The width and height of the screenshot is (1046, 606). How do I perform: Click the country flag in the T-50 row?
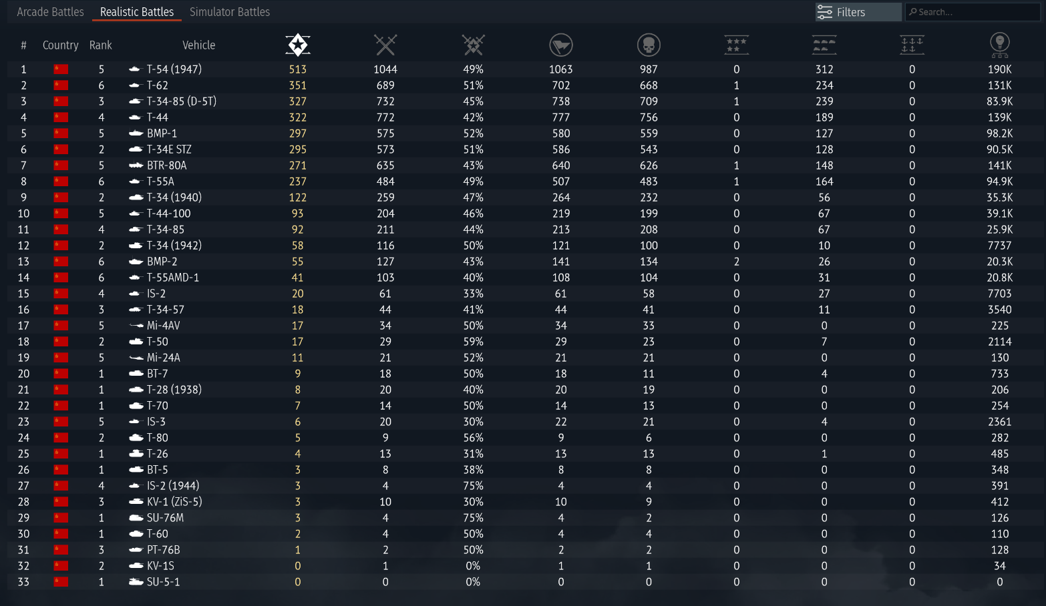pos(61,342)
